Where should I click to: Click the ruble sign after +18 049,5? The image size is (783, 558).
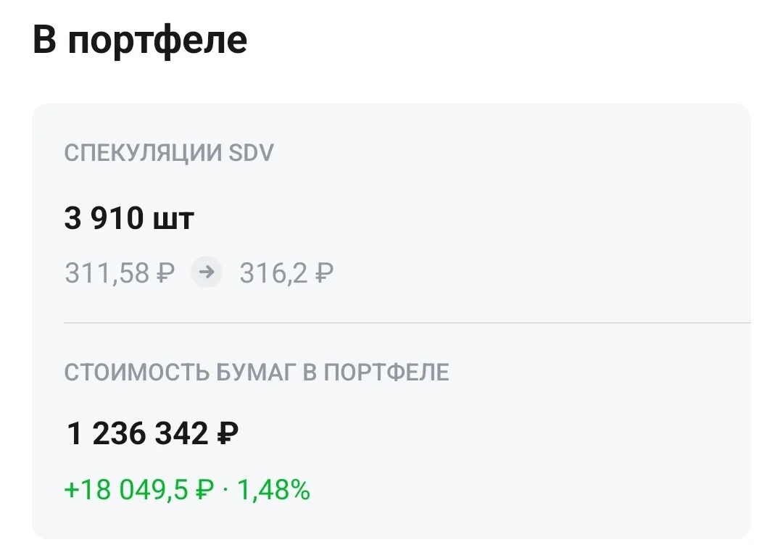tap(204, 490)
